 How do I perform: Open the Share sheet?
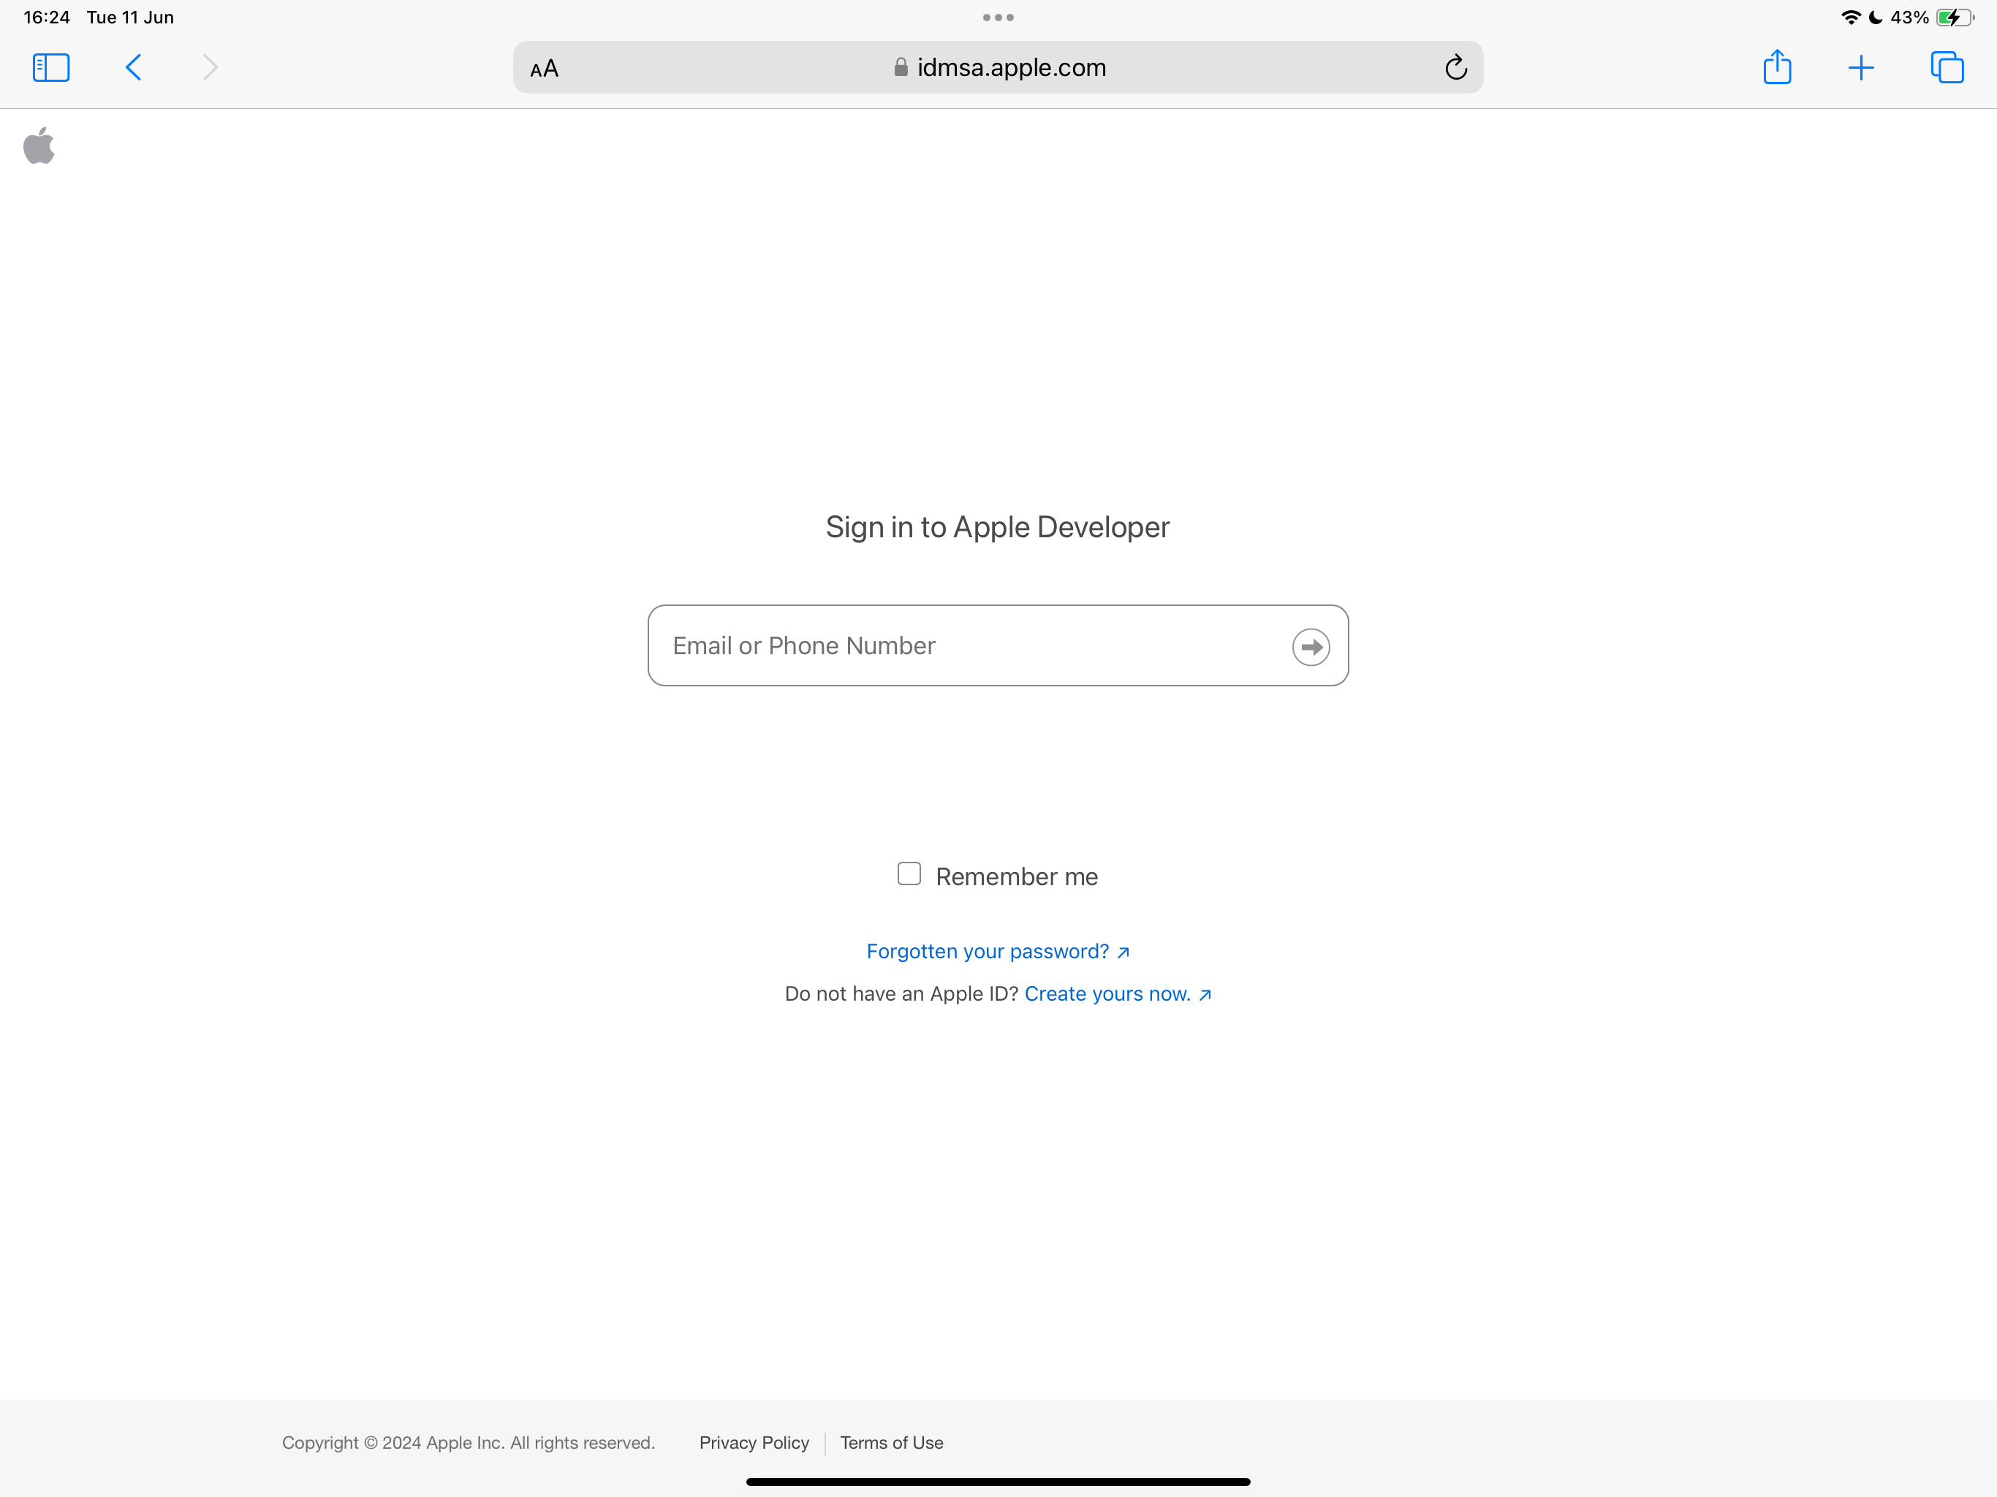(x=1777, y=67)
